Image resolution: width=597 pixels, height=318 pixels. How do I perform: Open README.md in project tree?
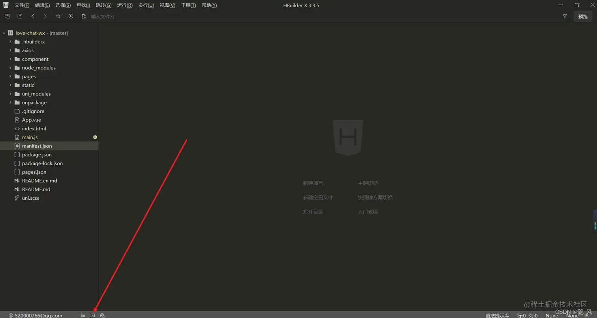click(x=36, y=189)
